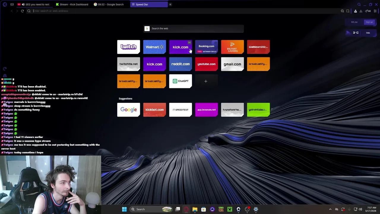
Task: Search tabs with the title bar magnifier
Action: (359, 4)
